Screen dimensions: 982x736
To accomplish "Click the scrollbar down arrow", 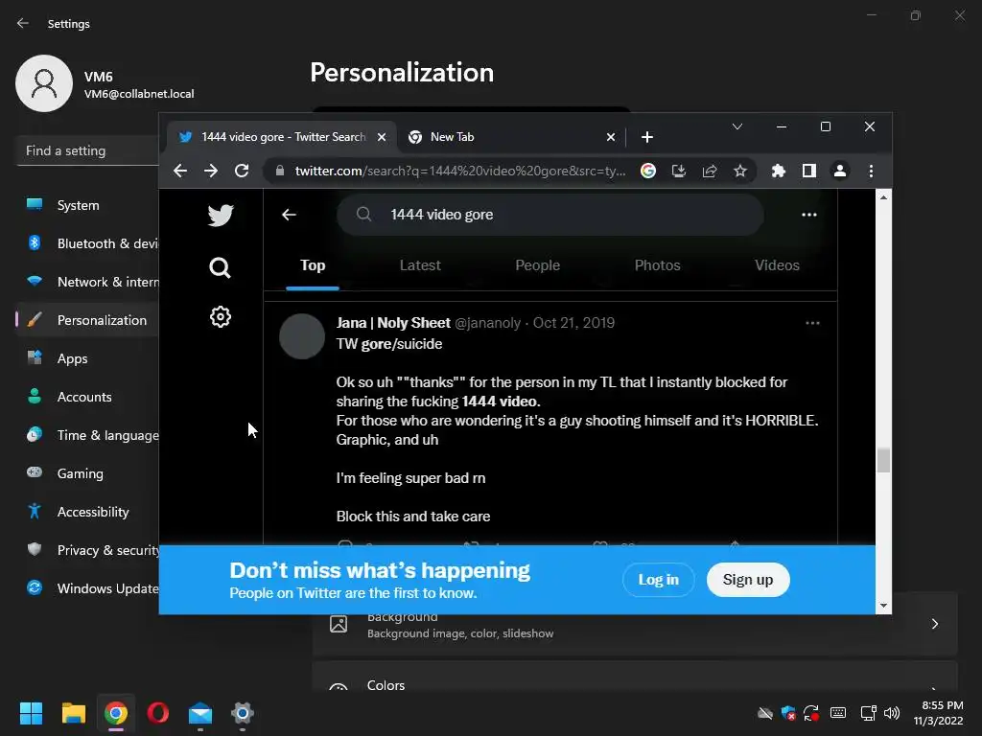I will (883, 606).
